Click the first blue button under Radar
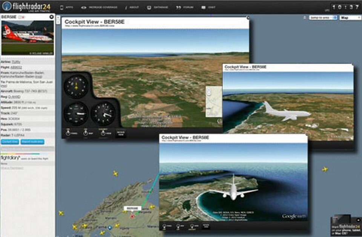Viewport: 362px width, 237px height. (10, 142)
